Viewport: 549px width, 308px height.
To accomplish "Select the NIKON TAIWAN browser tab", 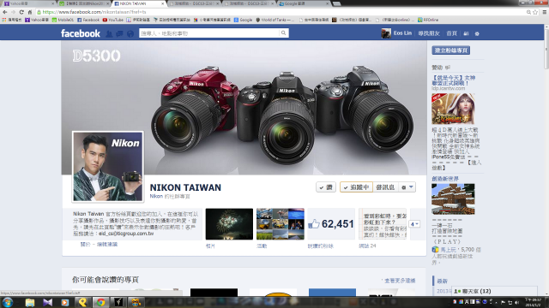I will coord(139,3).
